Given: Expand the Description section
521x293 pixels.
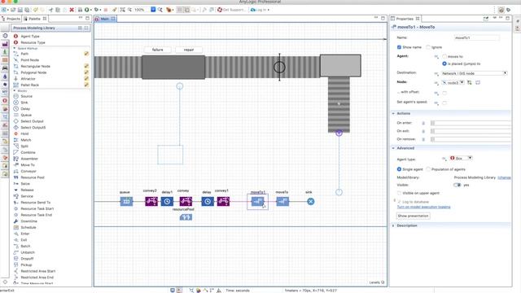Looking at the screenshot, I should (393, 225).
